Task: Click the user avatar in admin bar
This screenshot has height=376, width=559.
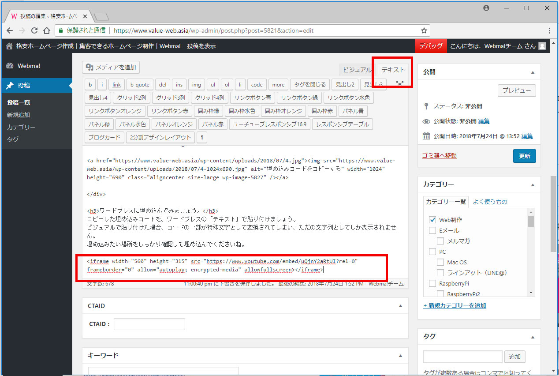Action: [542, 46]
